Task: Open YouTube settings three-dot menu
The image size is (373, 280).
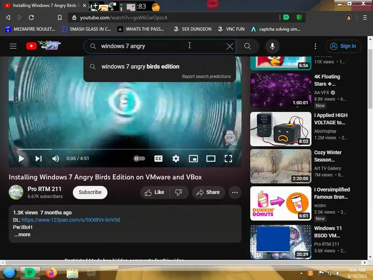Action: 315,46
